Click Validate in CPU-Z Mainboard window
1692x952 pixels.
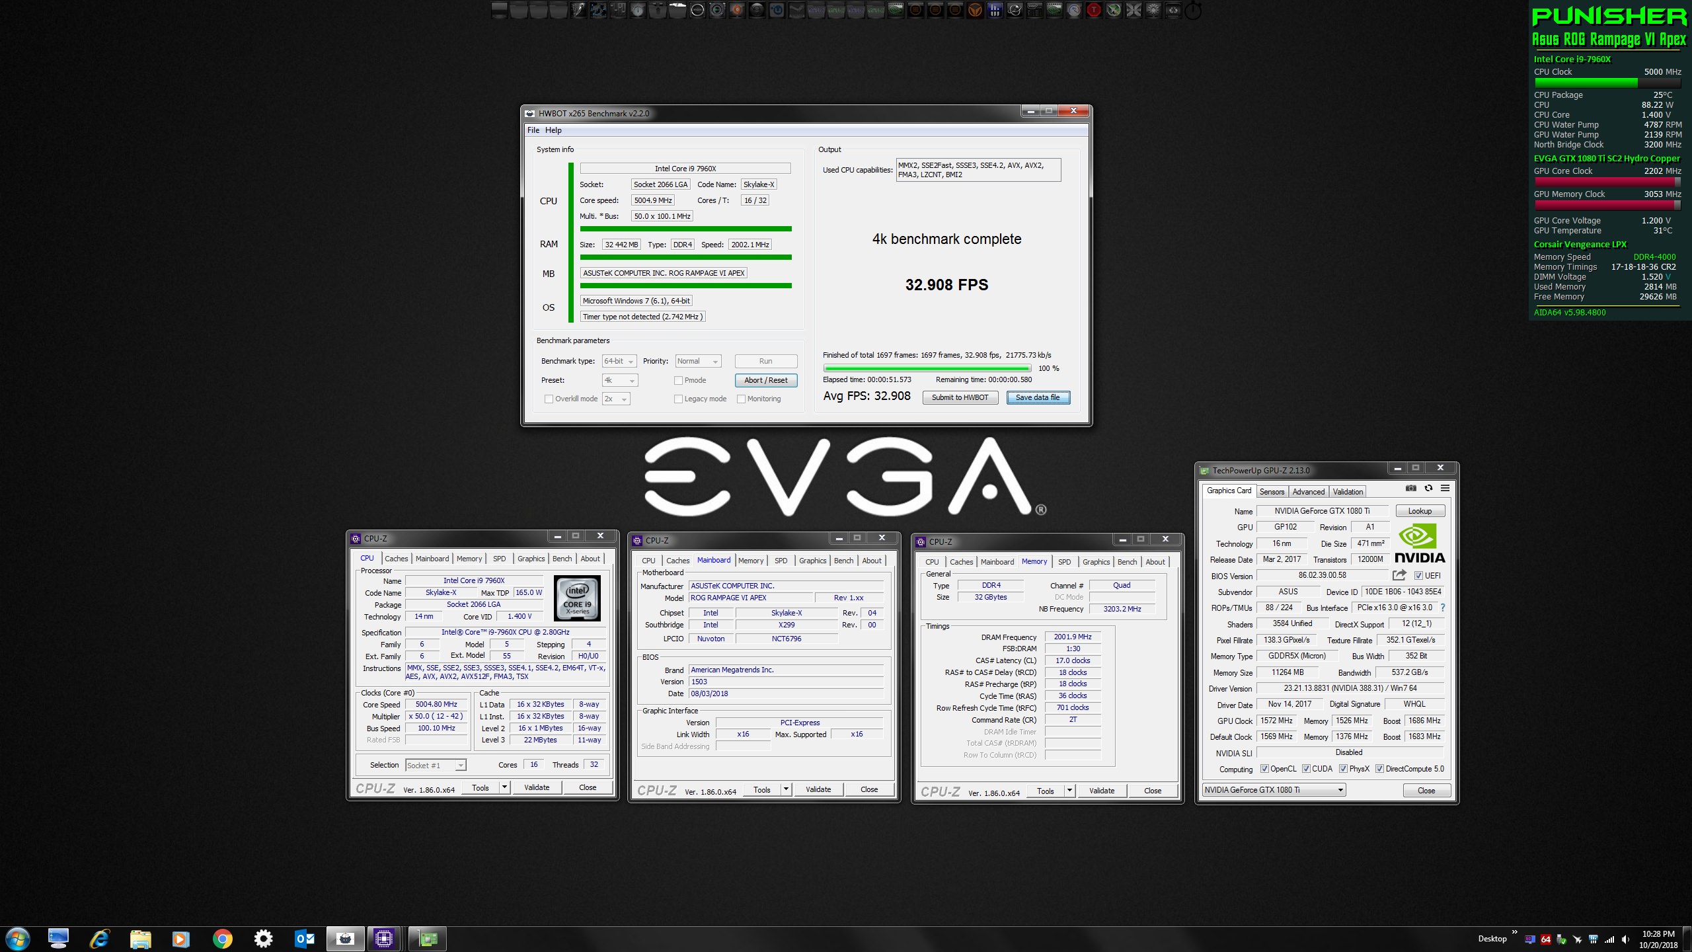pyautogui.click(x=818, y=789)
